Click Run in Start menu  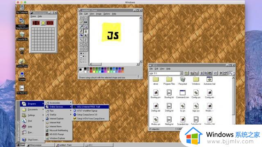point(32,132)
